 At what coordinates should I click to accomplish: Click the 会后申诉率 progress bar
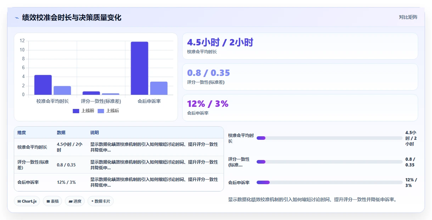[329, 182]
